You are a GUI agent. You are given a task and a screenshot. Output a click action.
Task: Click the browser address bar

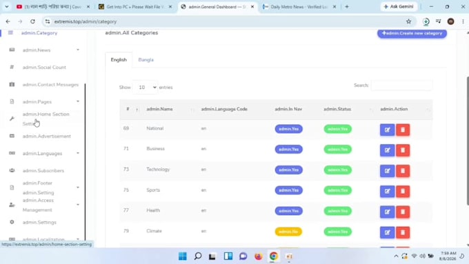click(228, 21)
